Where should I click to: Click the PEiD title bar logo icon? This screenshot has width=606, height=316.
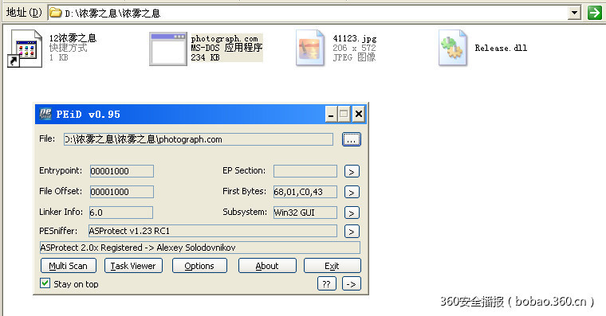[x=45, y=114]
